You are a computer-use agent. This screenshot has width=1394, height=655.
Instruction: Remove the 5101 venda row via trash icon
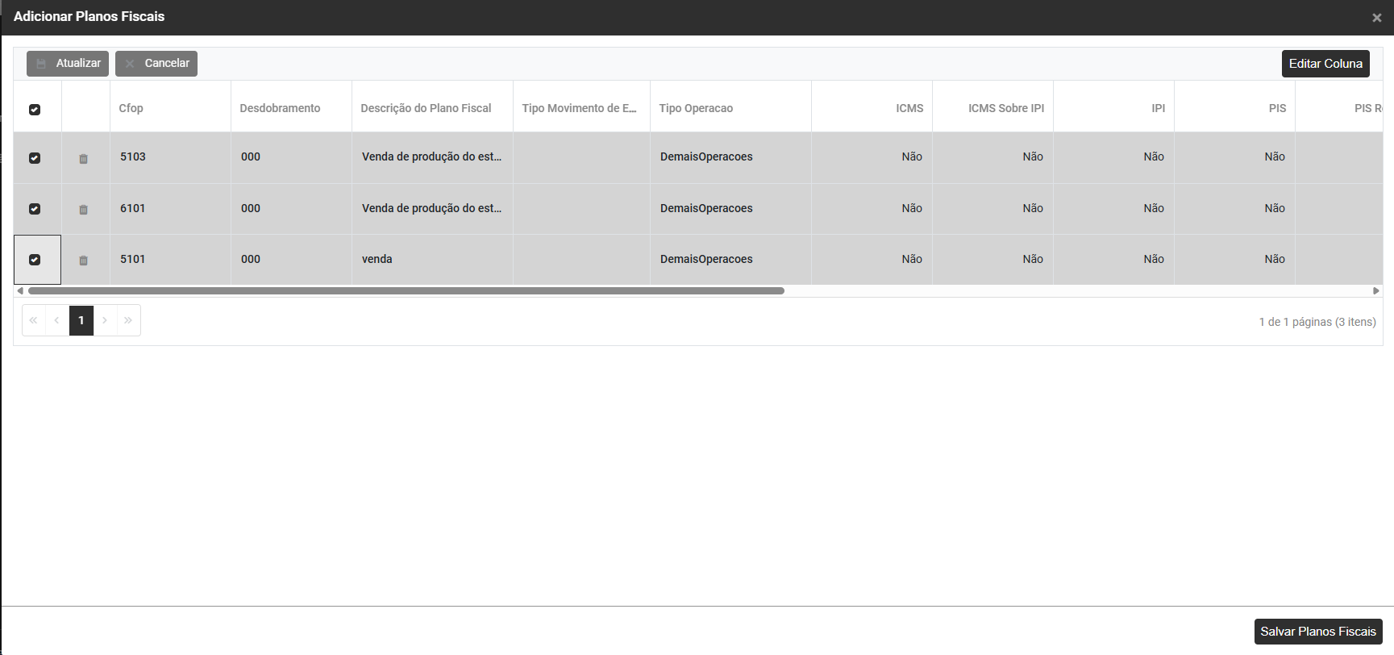83,261
